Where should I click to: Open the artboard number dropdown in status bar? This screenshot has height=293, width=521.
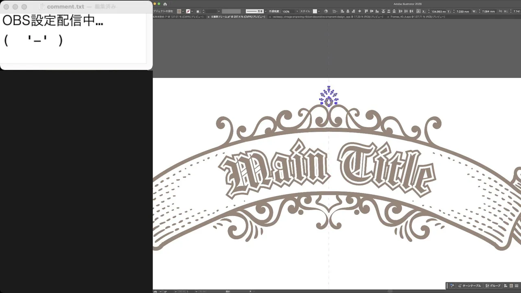pyautogui.click(x=196, y=291)
